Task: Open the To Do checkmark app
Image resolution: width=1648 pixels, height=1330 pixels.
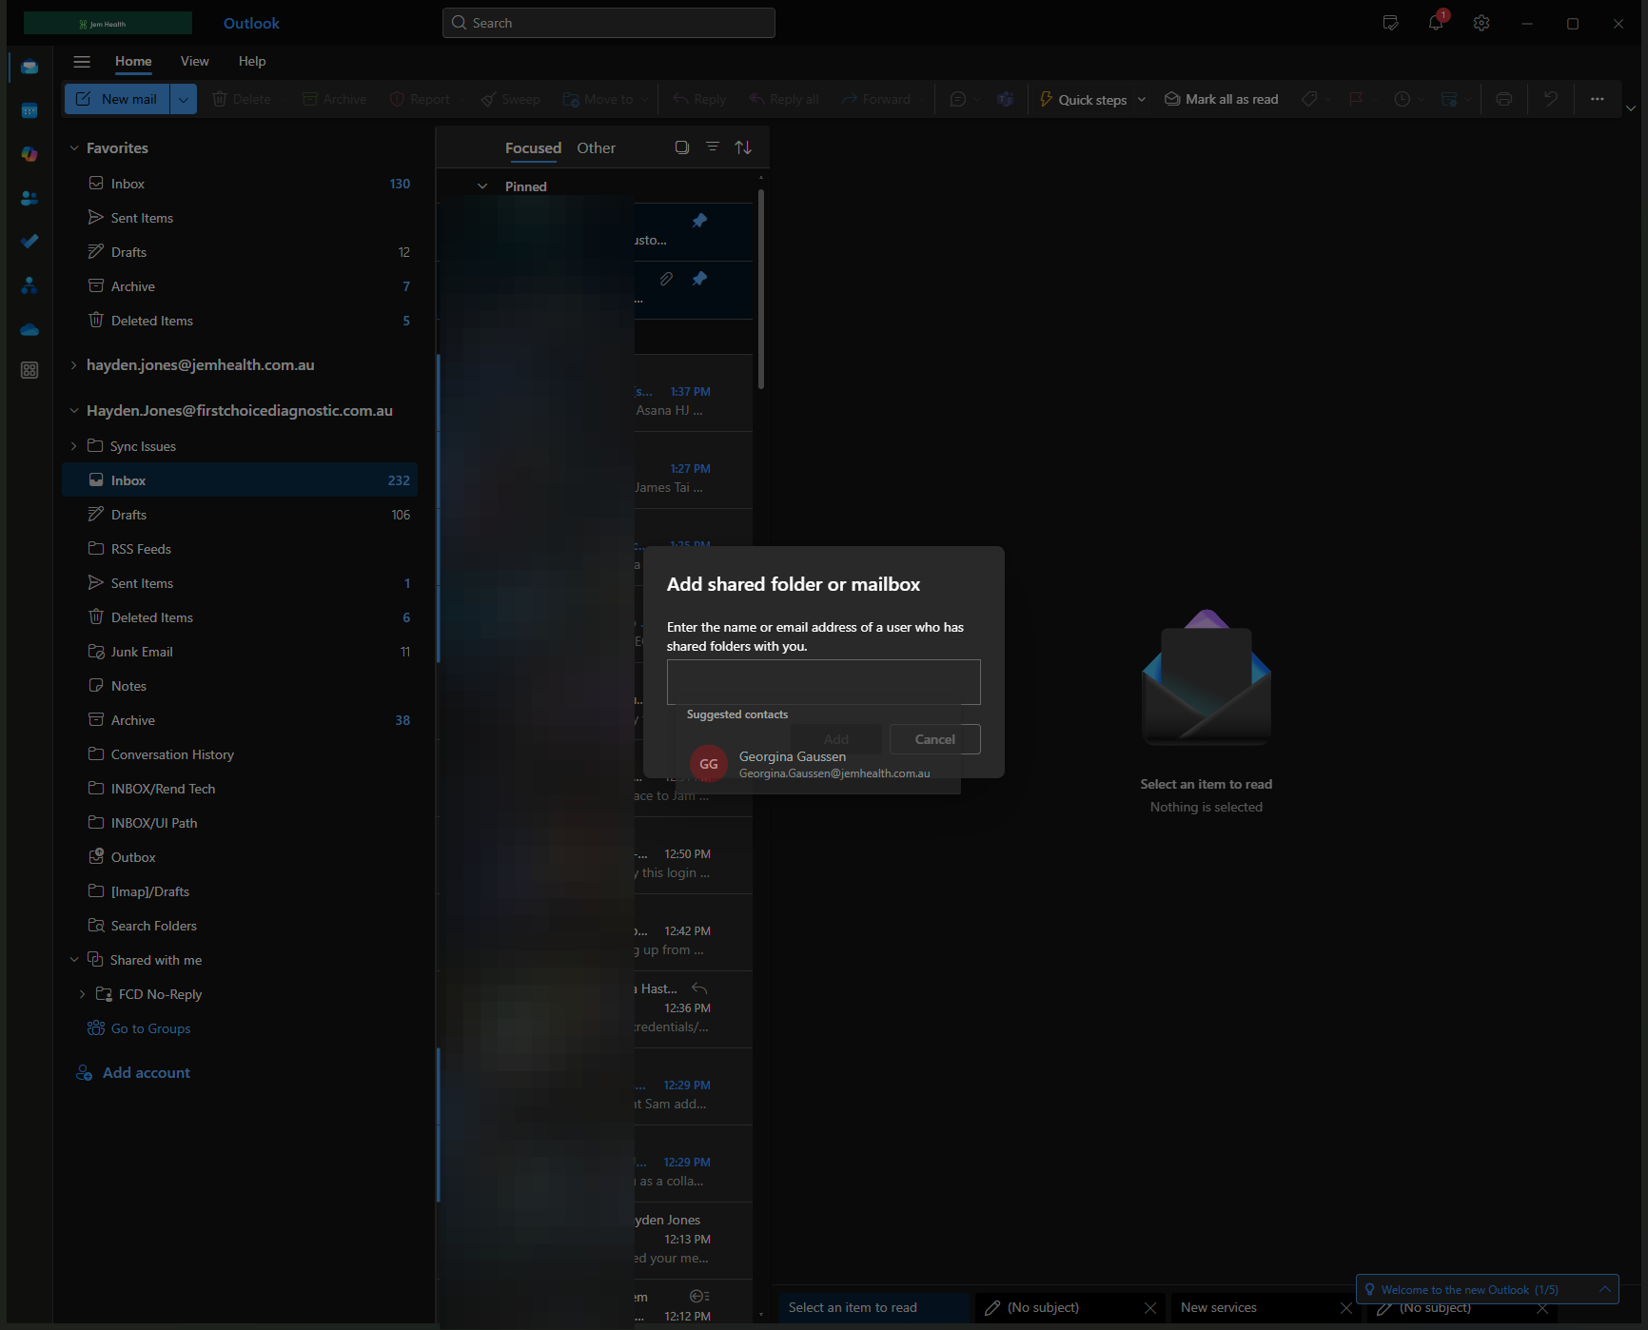Action: [x=29, y=242]
